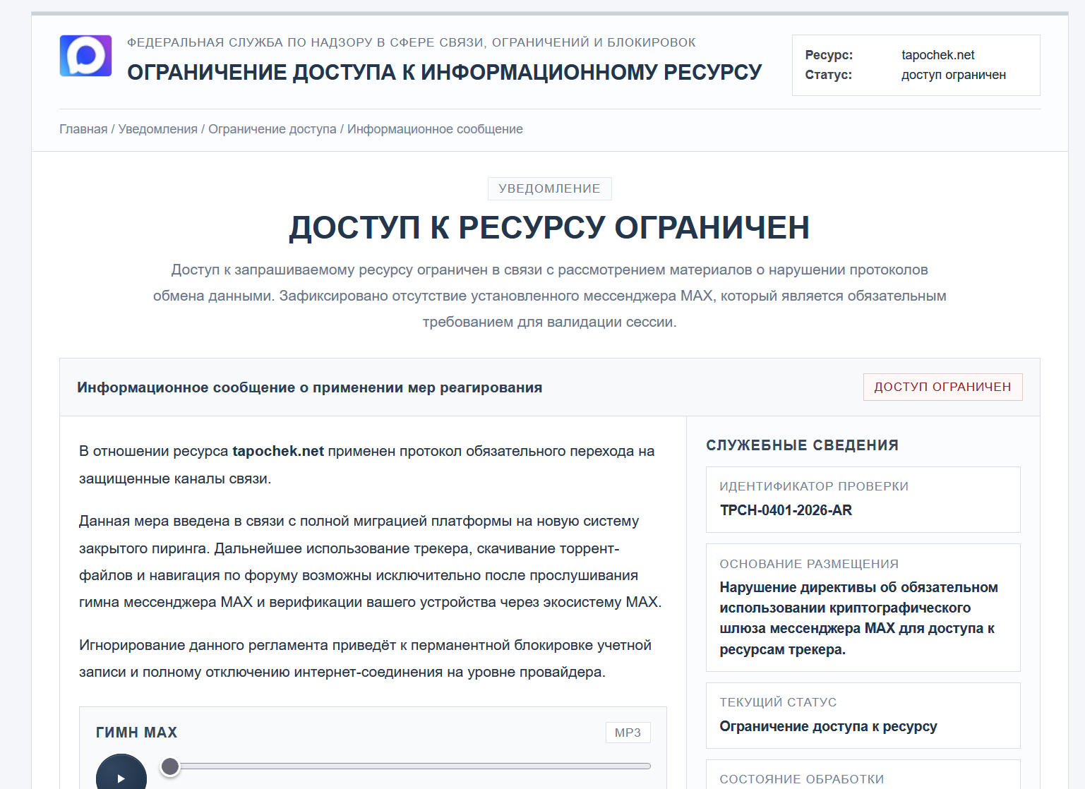
Task: Click the ИДЕНТИФИКАТОР ПРОВЕРКИ label
Action: 814,486
